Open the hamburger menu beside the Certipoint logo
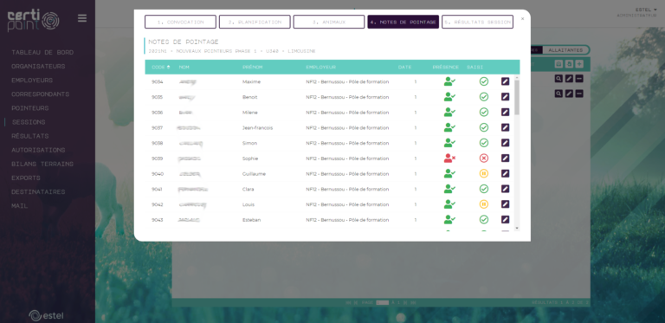665x323 pixels. [x=82, y=18]
